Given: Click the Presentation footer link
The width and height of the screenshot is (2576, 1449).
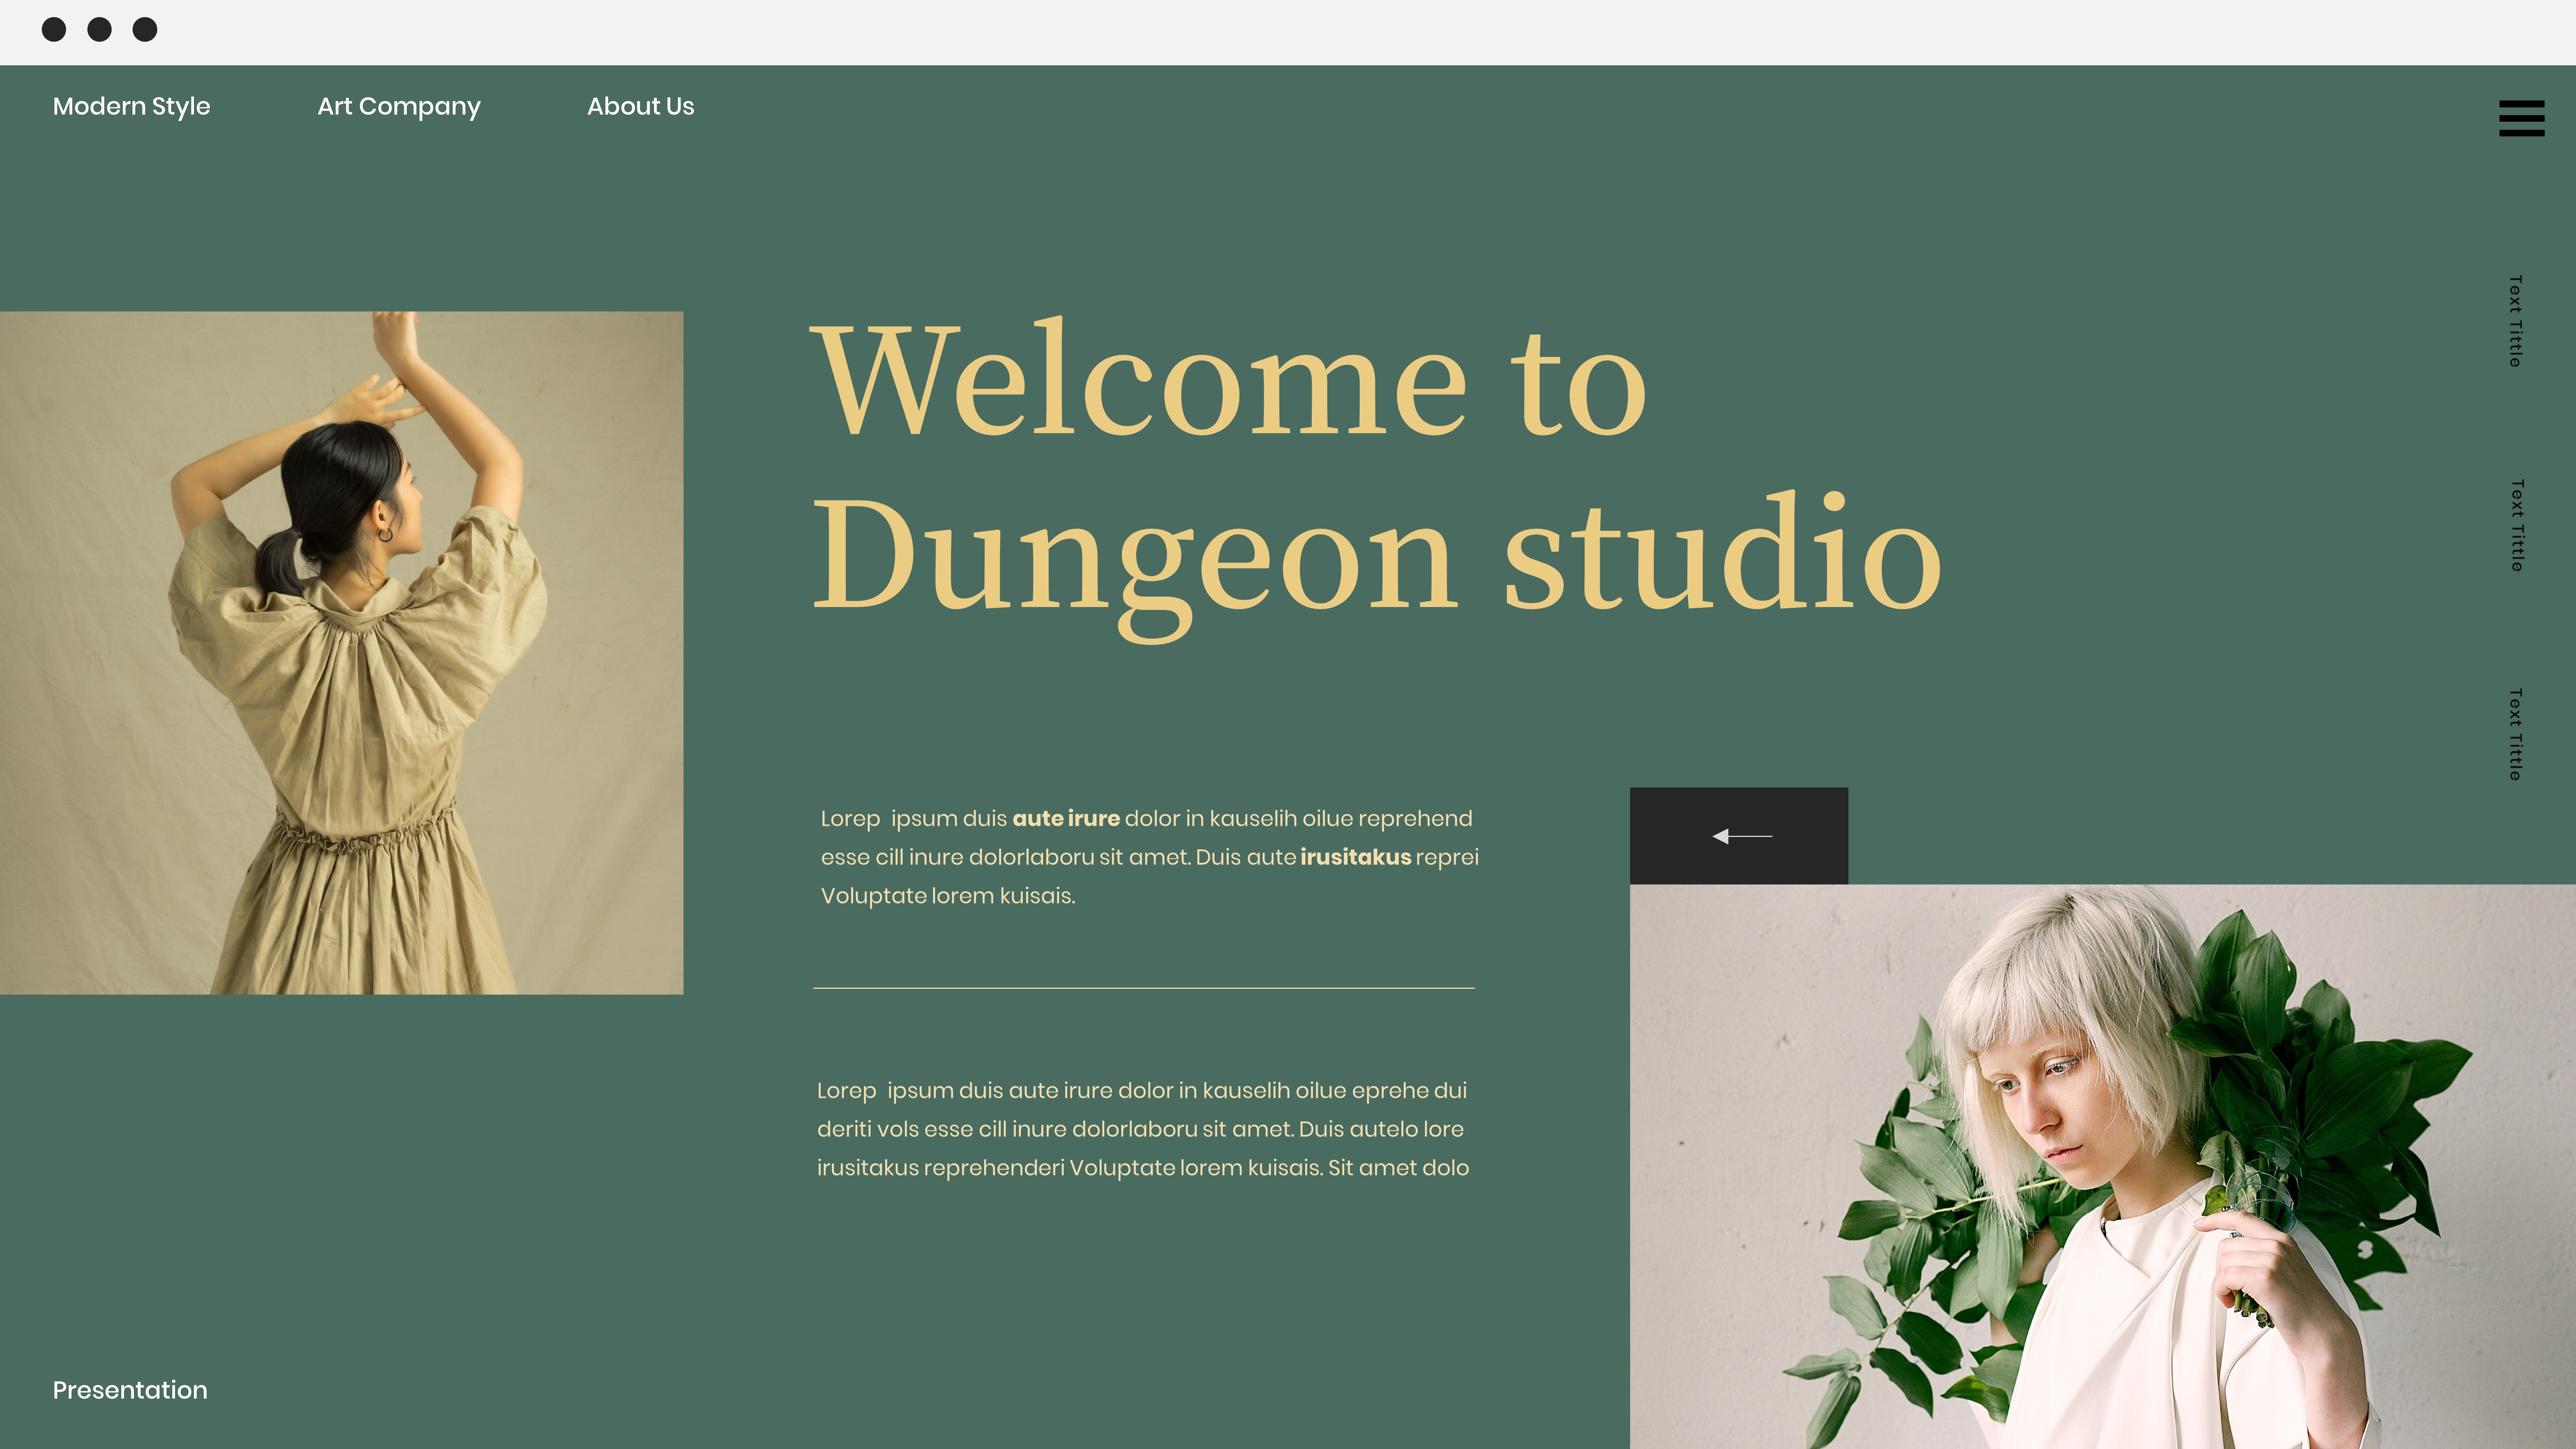Looking at the screenshot, I should click(x=130, y=1390).
